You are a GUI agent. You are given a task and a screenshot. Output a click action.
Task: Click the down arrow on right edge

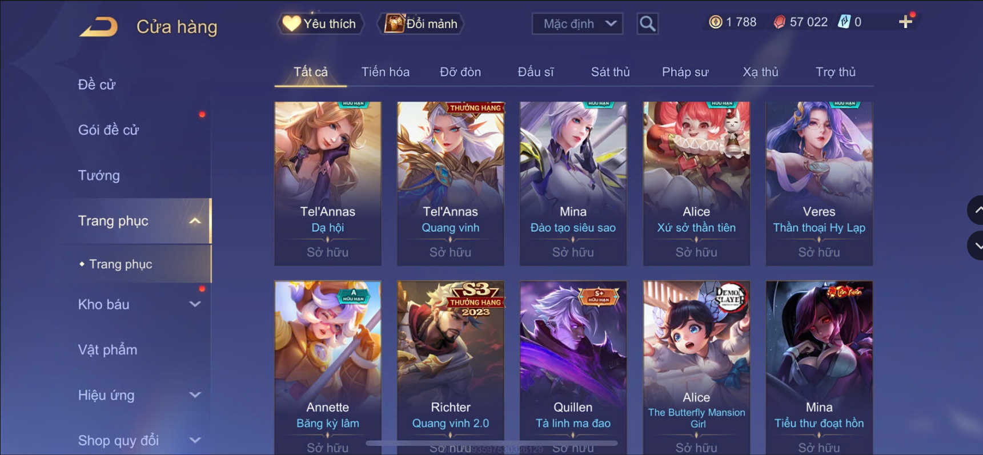[976, 245]
